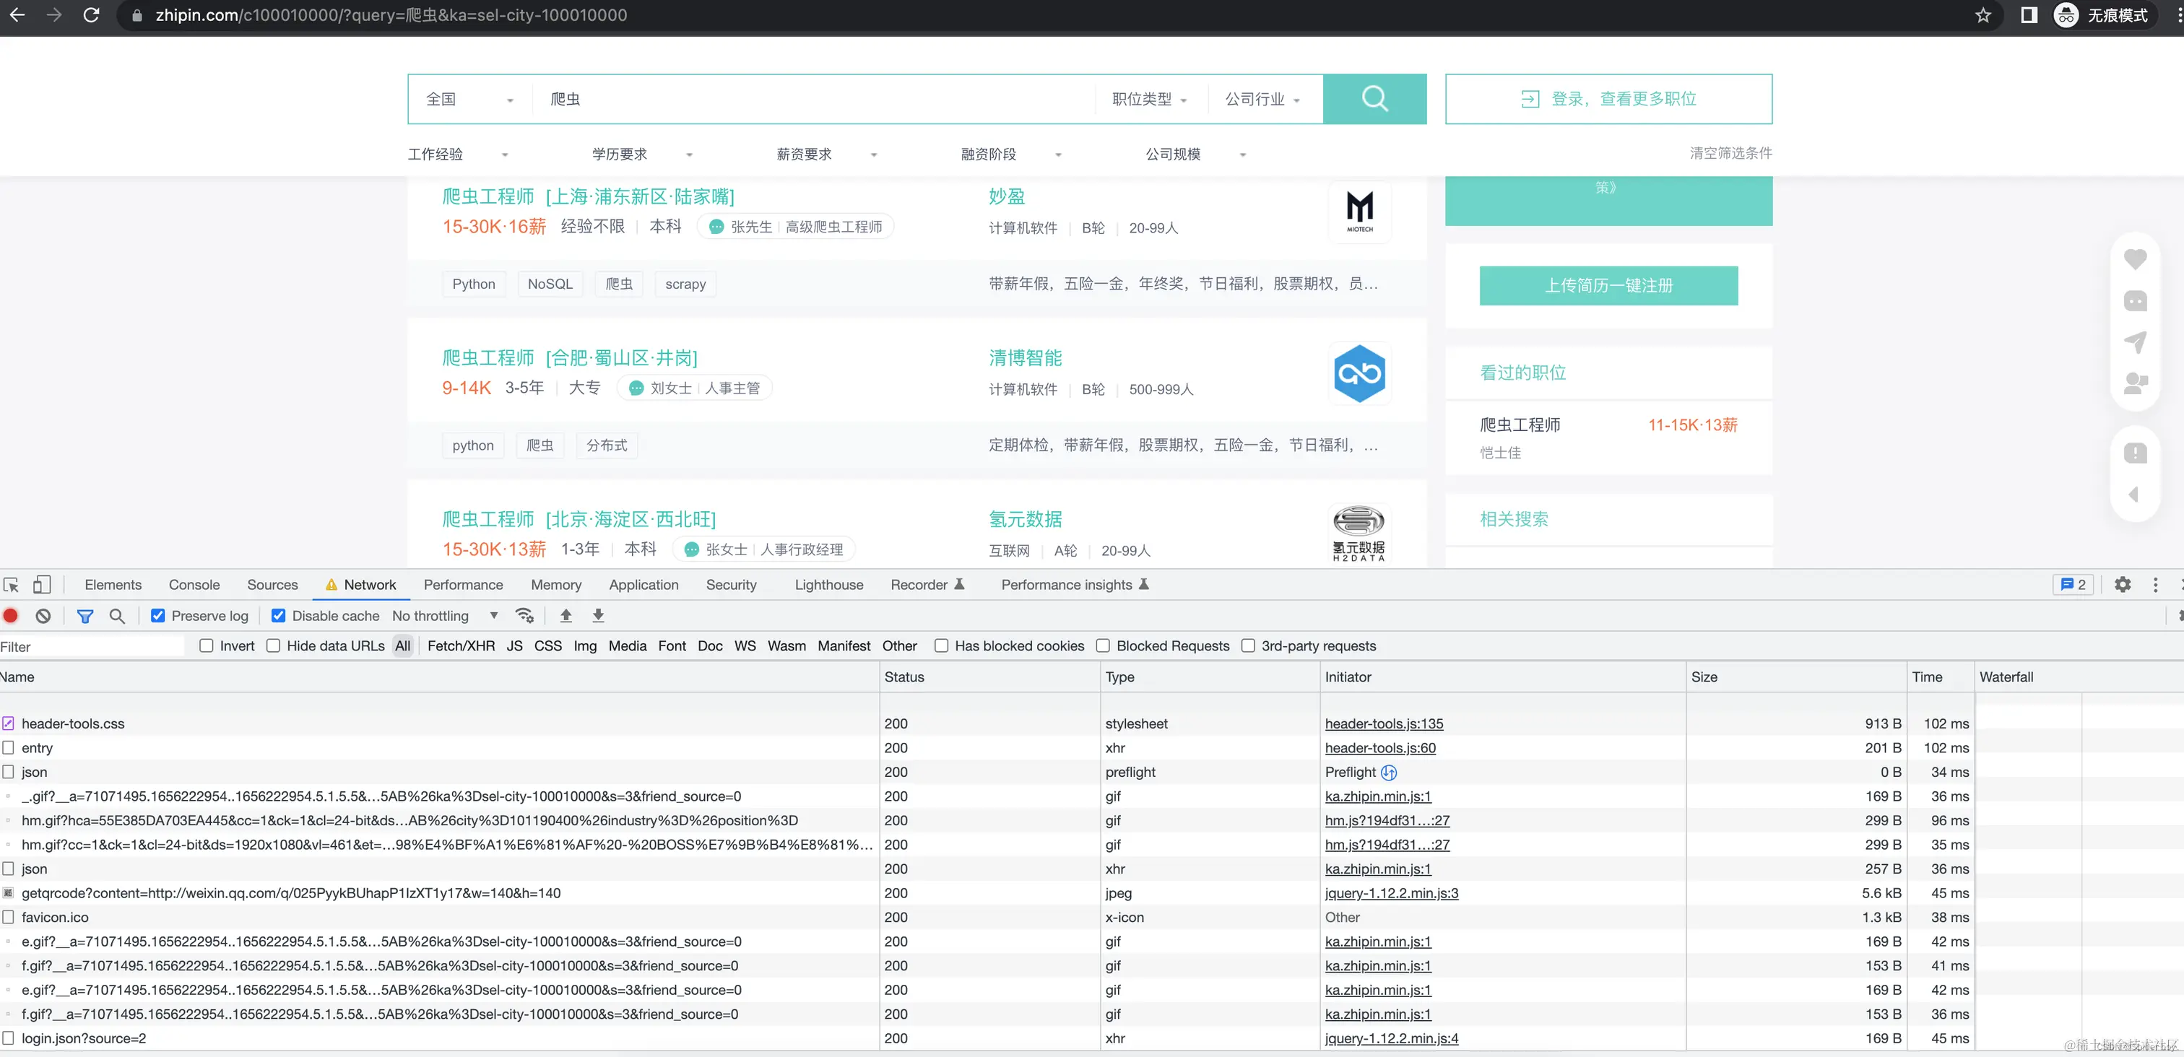Toggle Disable cache checkbox
Screen dimensions: 2184x1057
(278, 617)
